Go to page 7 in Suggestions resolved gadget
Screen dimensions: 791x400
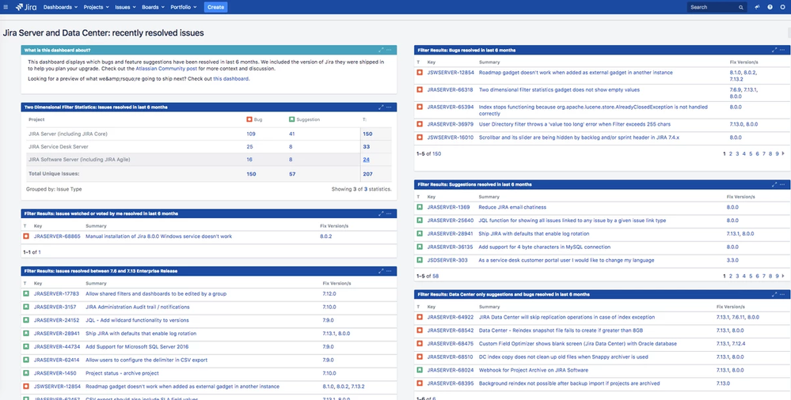pos(764,276)
